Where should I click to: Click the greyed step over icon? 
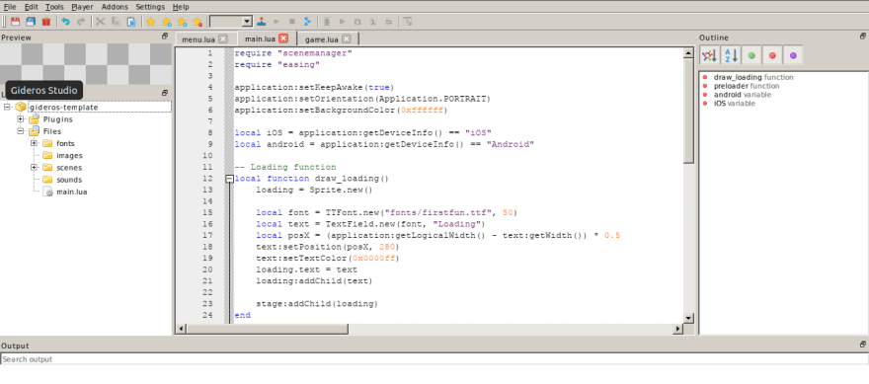[357, 22]
